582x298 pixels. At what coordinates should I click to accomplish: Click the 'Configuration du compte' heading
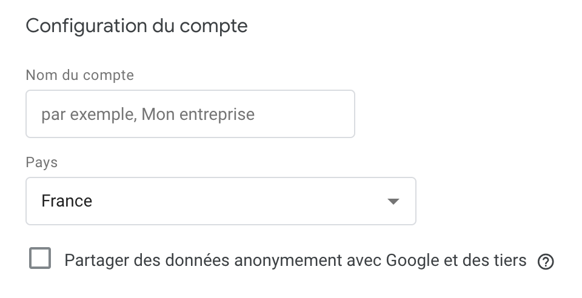[136, 26]
